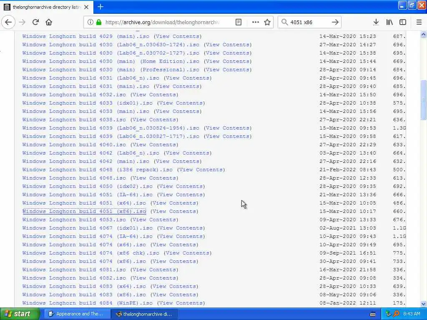Click the search magnifier icon
427x320 pixels.
[284, 22]
